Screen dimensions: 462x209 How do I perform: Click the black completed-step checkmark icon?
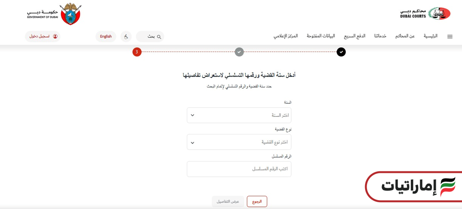[x=341, y=52]
